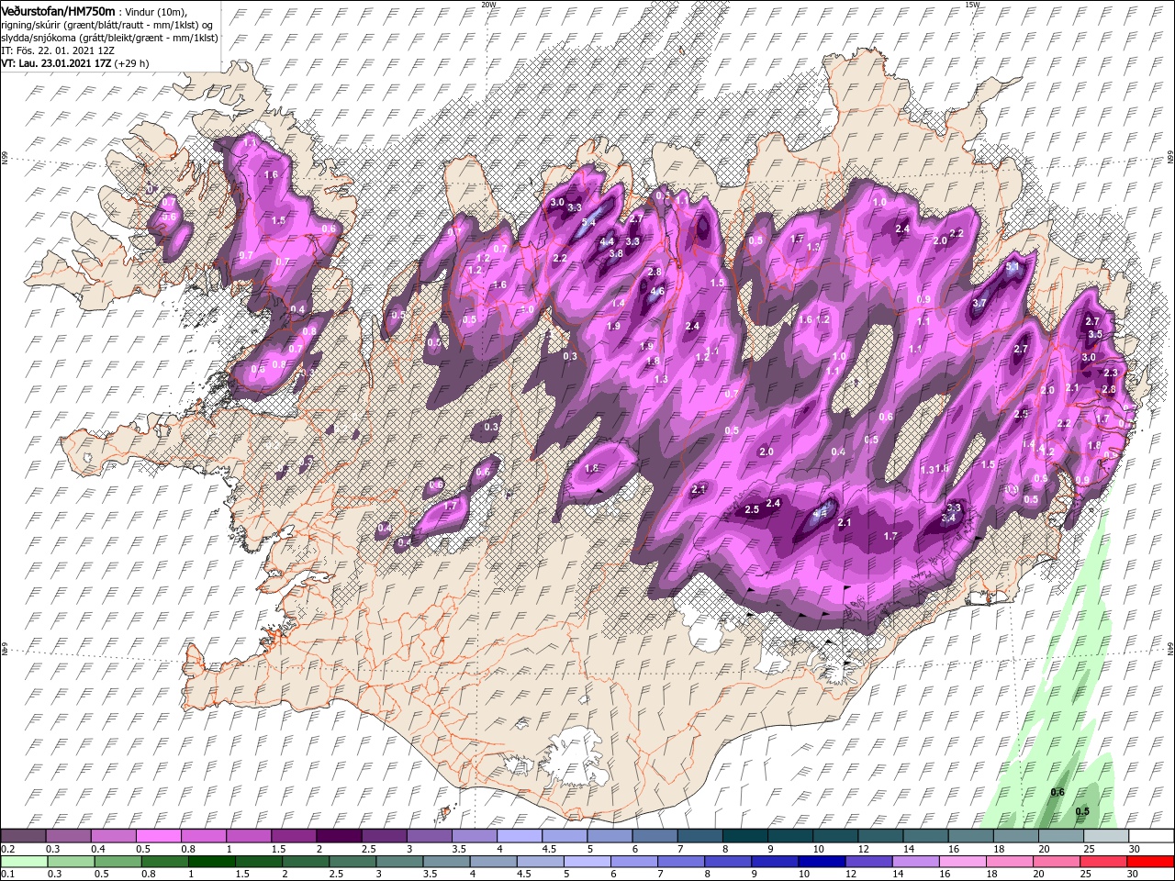The height and width of the screenshot is (881, 1175).
Task: Click the 15W longitude label at top
Action: 972,5
